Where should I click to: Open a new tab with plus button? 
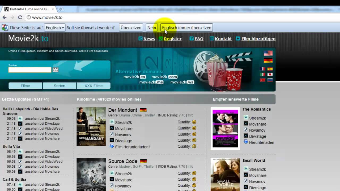tap(61, 9)
